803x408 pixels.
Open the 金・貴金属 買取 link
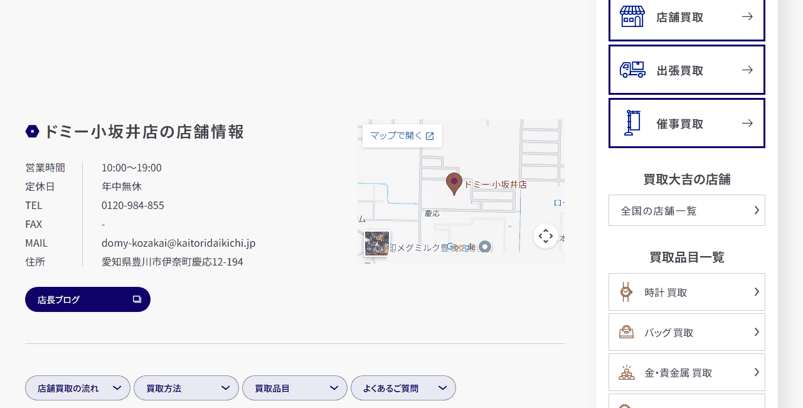(687, 372)
